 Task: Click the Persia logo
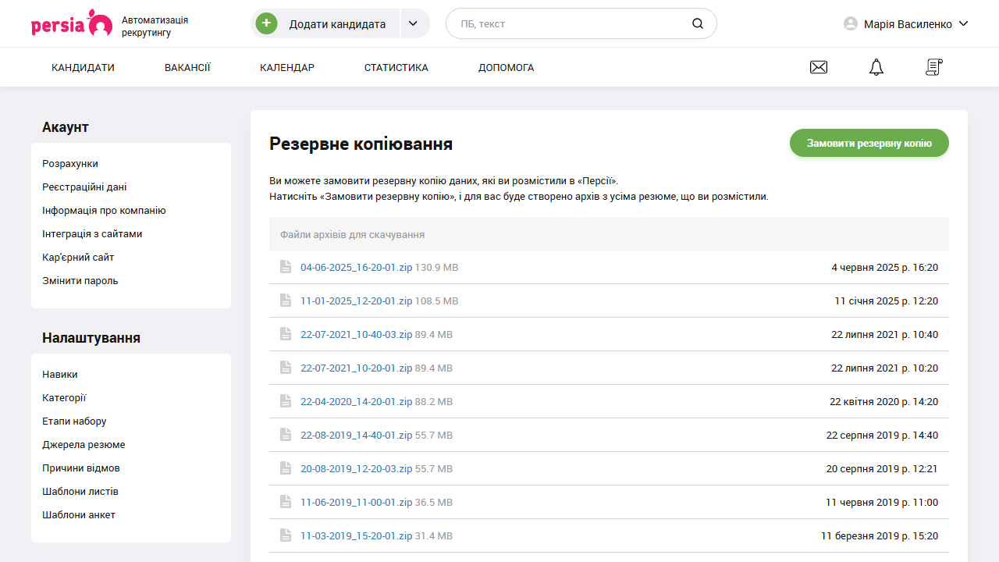click(71, 23)
